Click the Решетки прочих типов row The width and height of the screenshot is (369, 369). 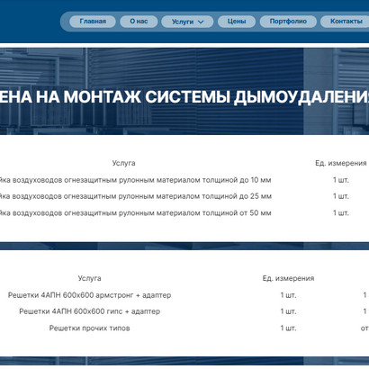pyautogui.click(x=184, y=328)
